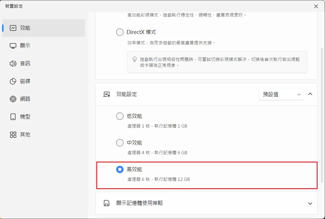The height and width of the screenshot is (219, 325).
Task: Expand the 顯示記憶體使用策略 section
Action: click(x=310, y=203)
